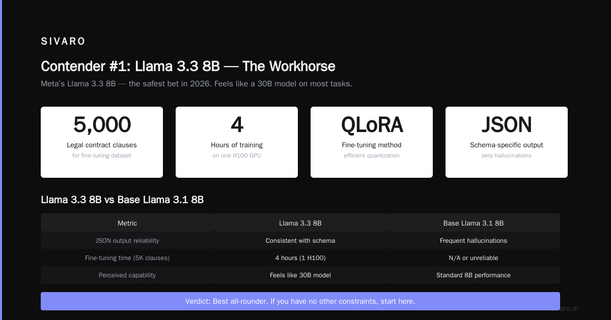The height and width of the screenshot is (320, 611).
Task: Click the 'Metric' column header
Action: (127, 223)
